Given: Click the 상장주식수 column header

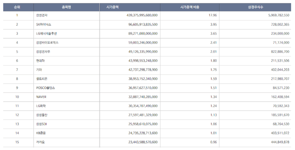Looking at the screenshot, I should (x=255, y=7).
